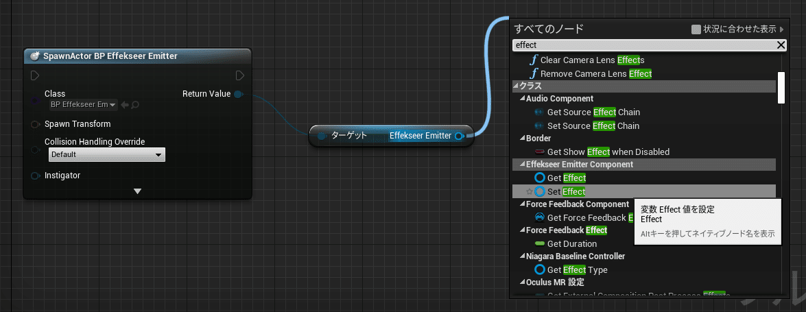The width and height of the screenshot is (806, 312).
Task: Click function icon of Clear Camera Lens Effects
Action: tap(534, 60)
